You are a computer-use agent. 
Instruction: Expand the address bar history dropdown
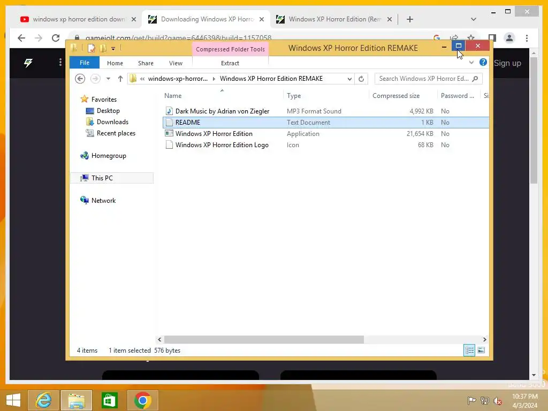[349, 79]
